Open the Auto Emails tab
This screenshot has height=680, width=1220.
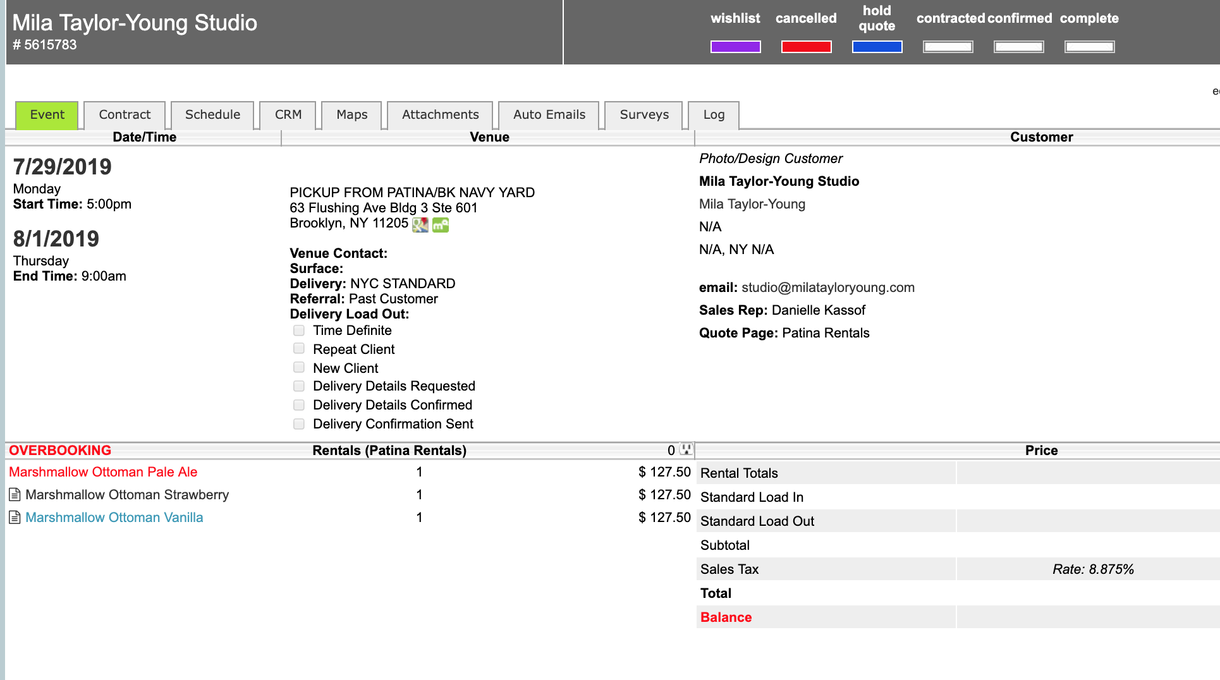549,115
